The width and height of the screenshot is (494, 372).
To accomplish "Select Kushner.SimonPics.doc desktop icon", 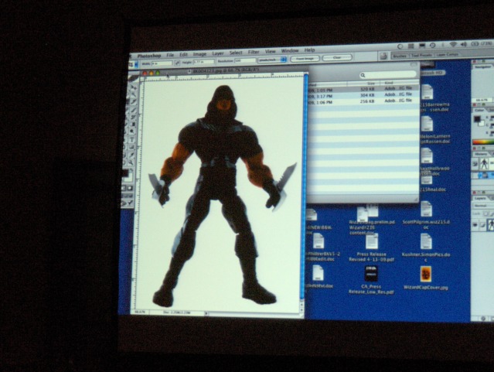I will coord(426,242).
